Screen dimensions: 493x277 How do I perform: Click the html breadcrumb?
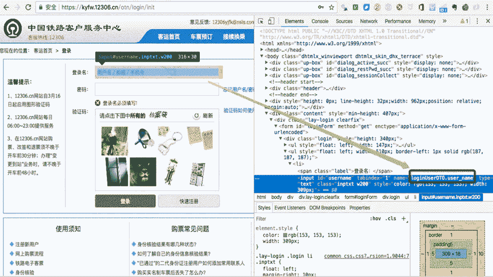(x=261, y=197)
